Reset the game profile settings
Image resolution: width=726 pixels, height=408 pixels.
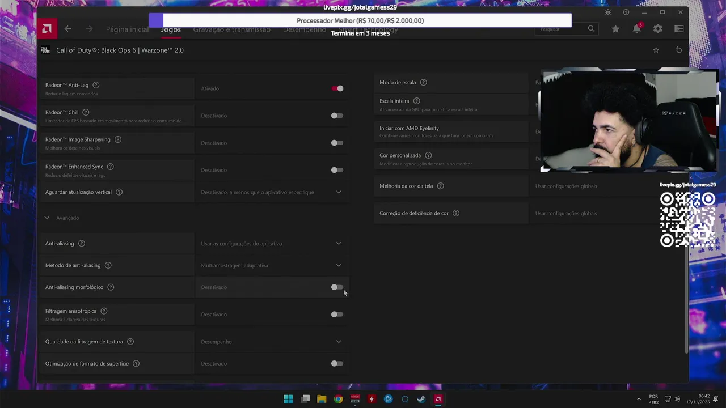[679, 50]
